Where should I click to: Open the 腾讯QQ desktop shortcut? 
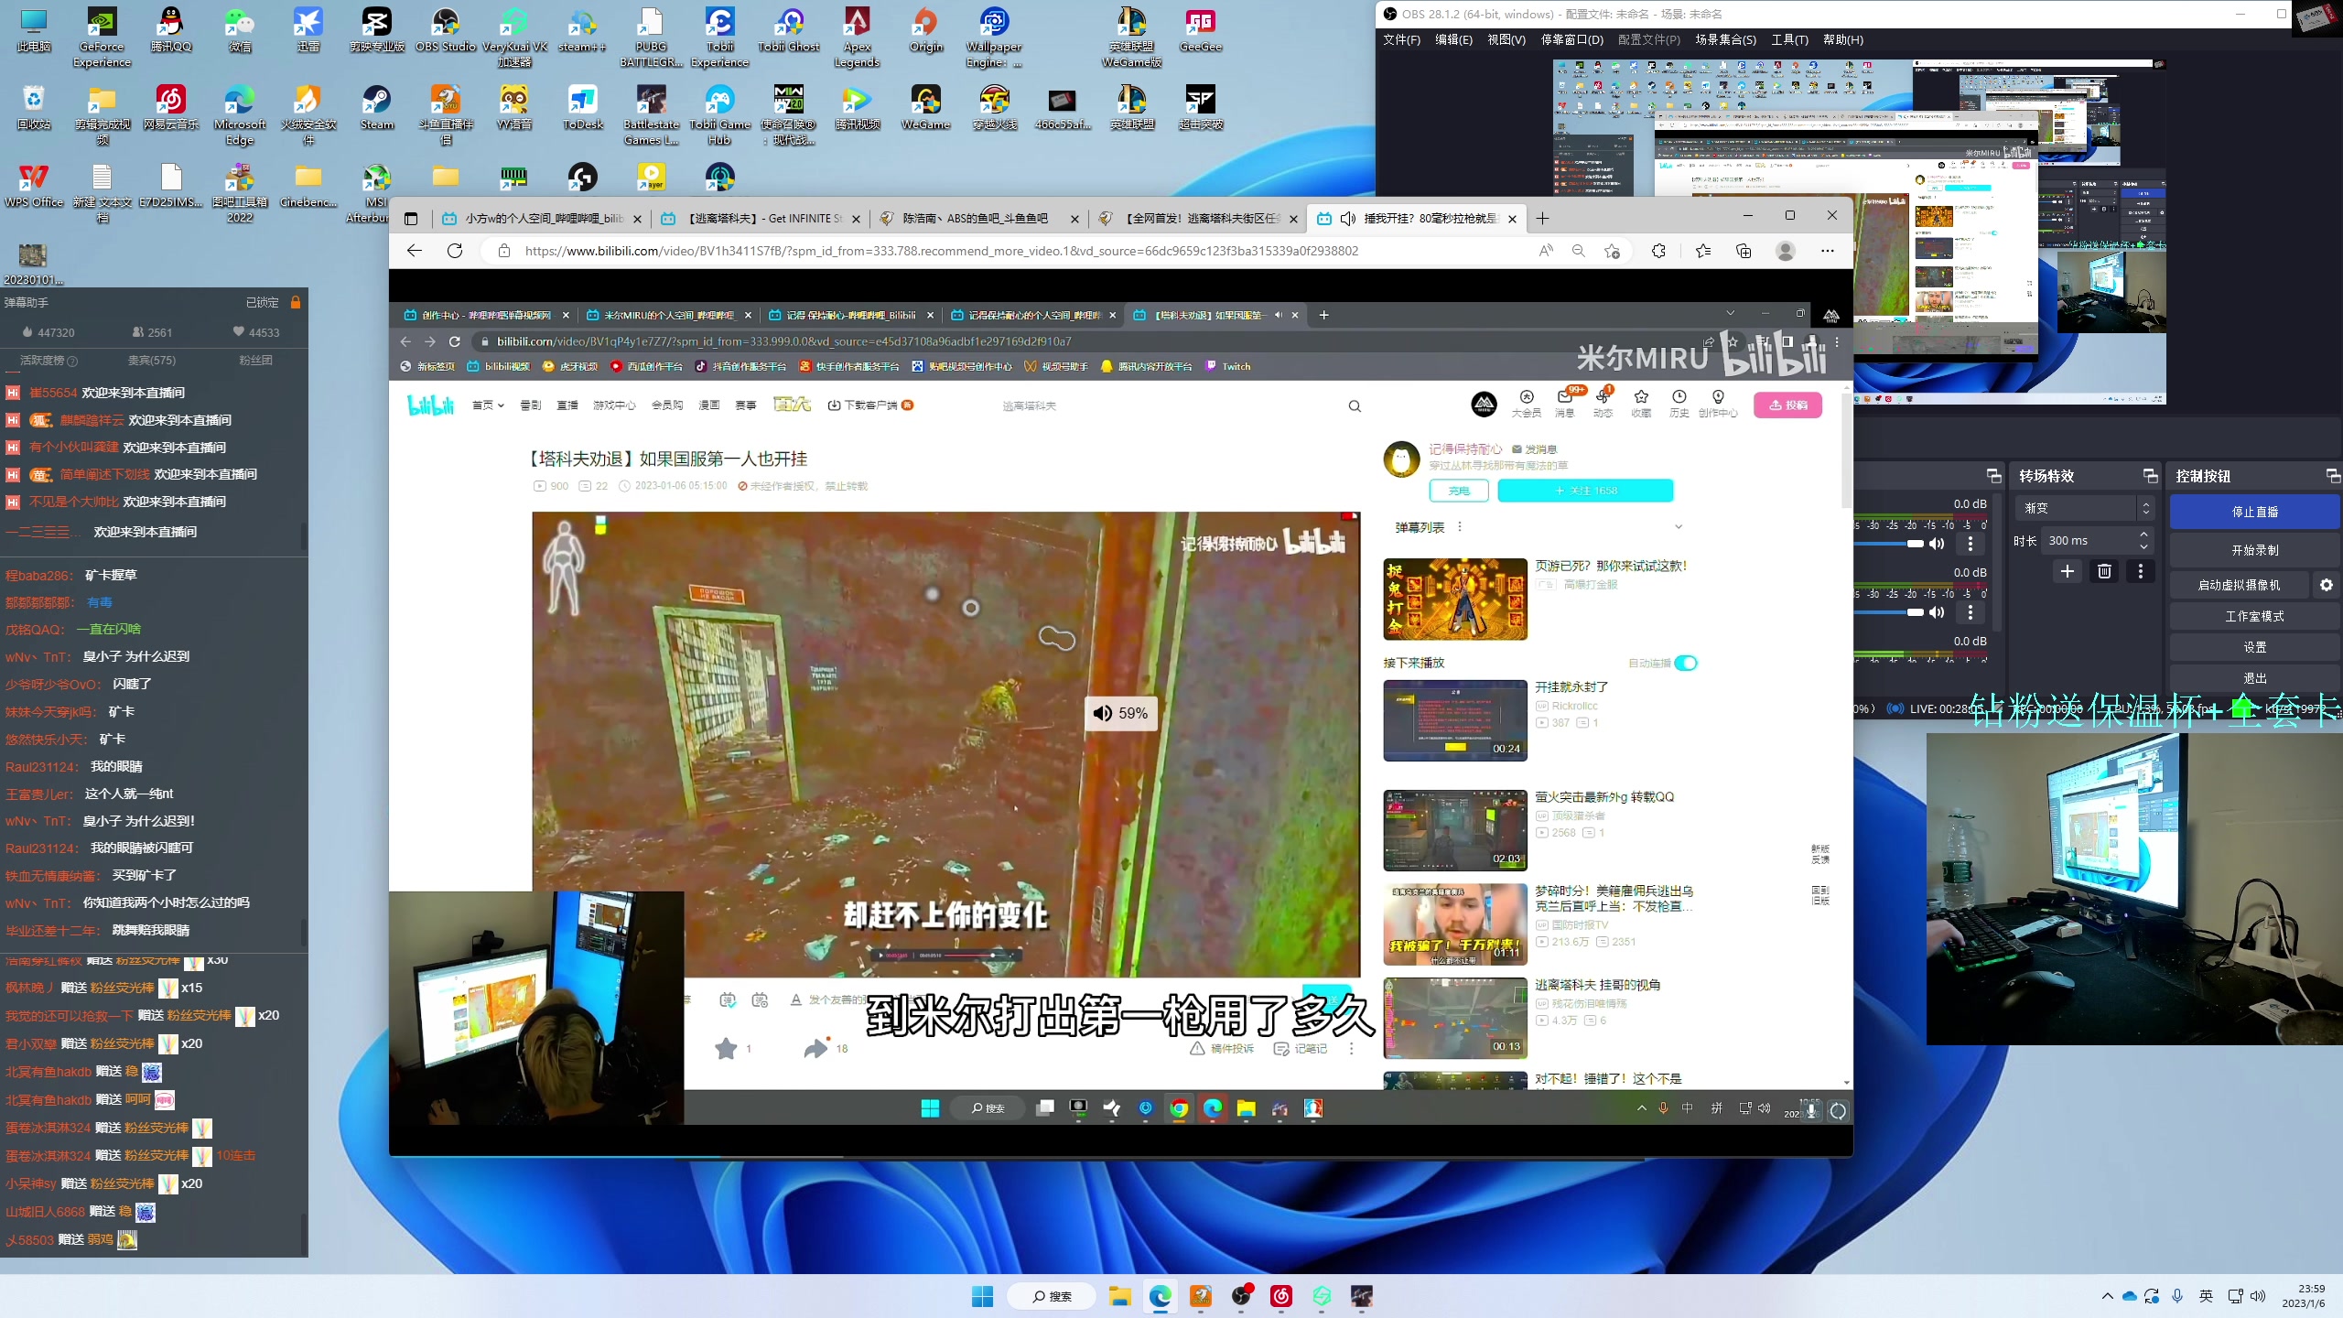point(171,29)
